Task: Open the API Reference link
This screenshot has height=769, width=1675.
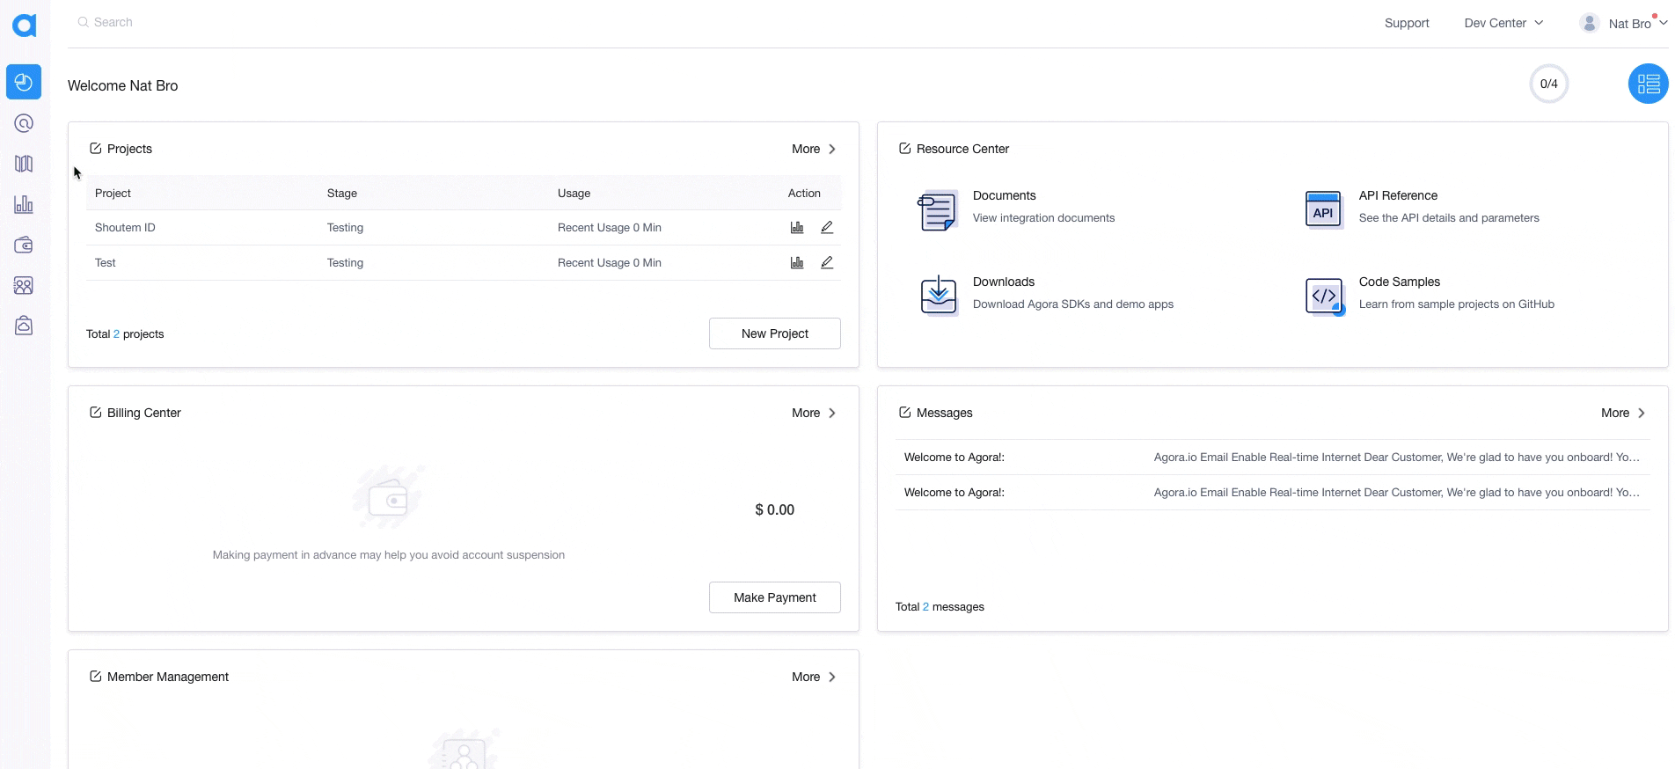Action: 1398,195
